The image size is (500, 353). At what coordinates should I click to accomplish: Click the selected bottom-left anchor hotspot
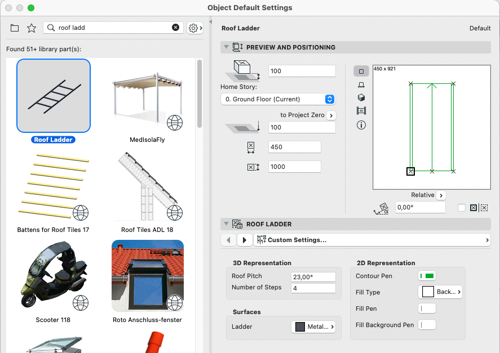point(411,171)
